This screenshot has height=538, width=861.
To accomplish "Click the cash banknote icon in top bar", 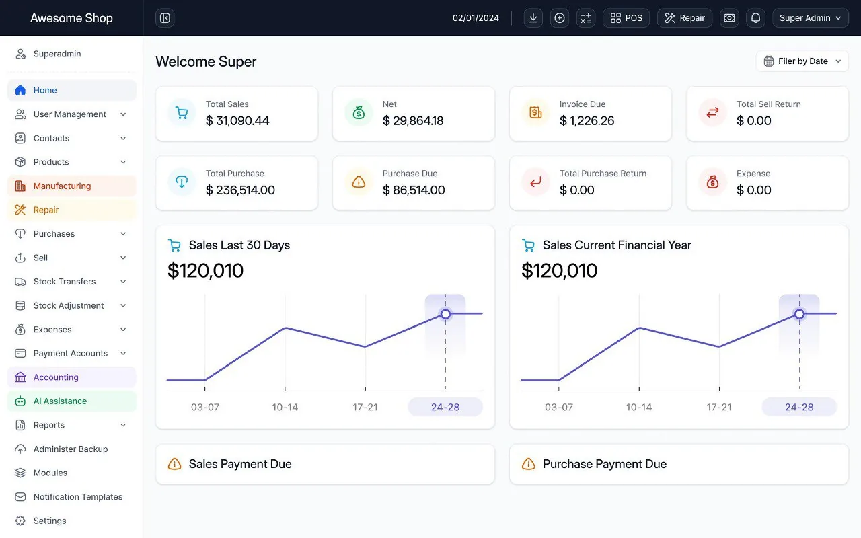I will click(729, 18).
